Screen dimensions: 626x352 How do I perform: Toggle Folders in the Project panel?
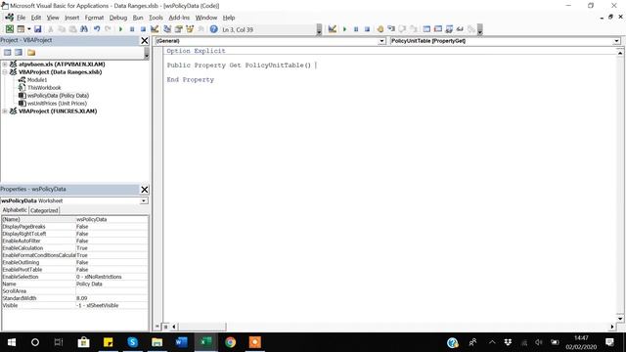(31, 52)
